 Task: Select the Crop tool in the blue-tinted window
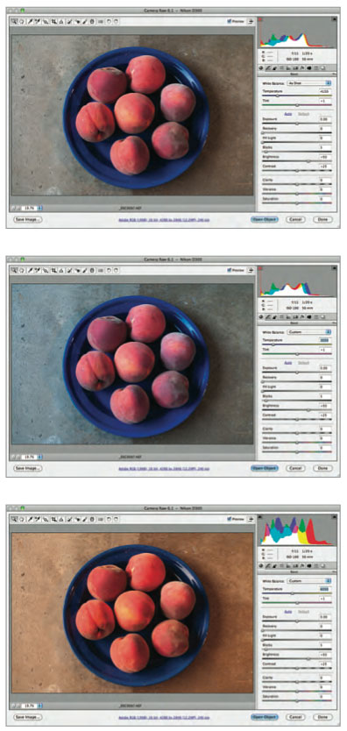pyautogui.click(x=53, y=270)
